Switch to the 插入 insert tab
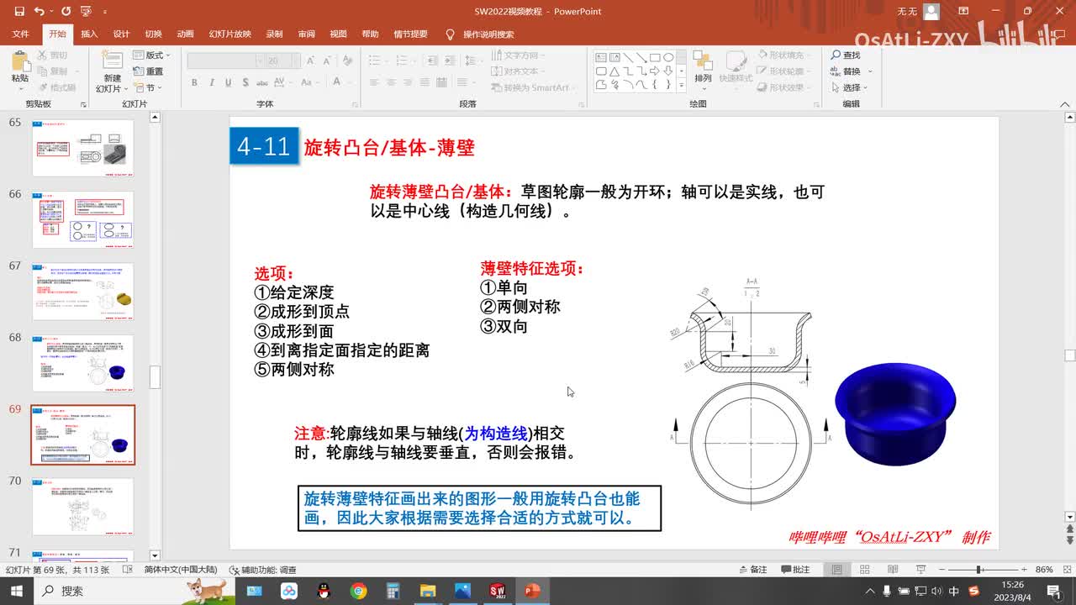This screenshot has height=605, width=1076. pos(89,34)
